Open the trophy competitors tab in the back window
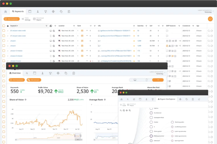Image resolution: width=217 pixels, height=144 pixels. click(x=45, y=12)
